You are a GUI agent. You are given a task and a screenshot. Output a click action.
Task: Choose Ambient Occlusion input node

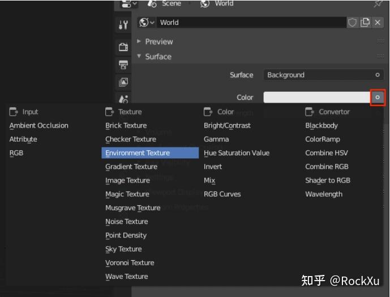(38, 126)
